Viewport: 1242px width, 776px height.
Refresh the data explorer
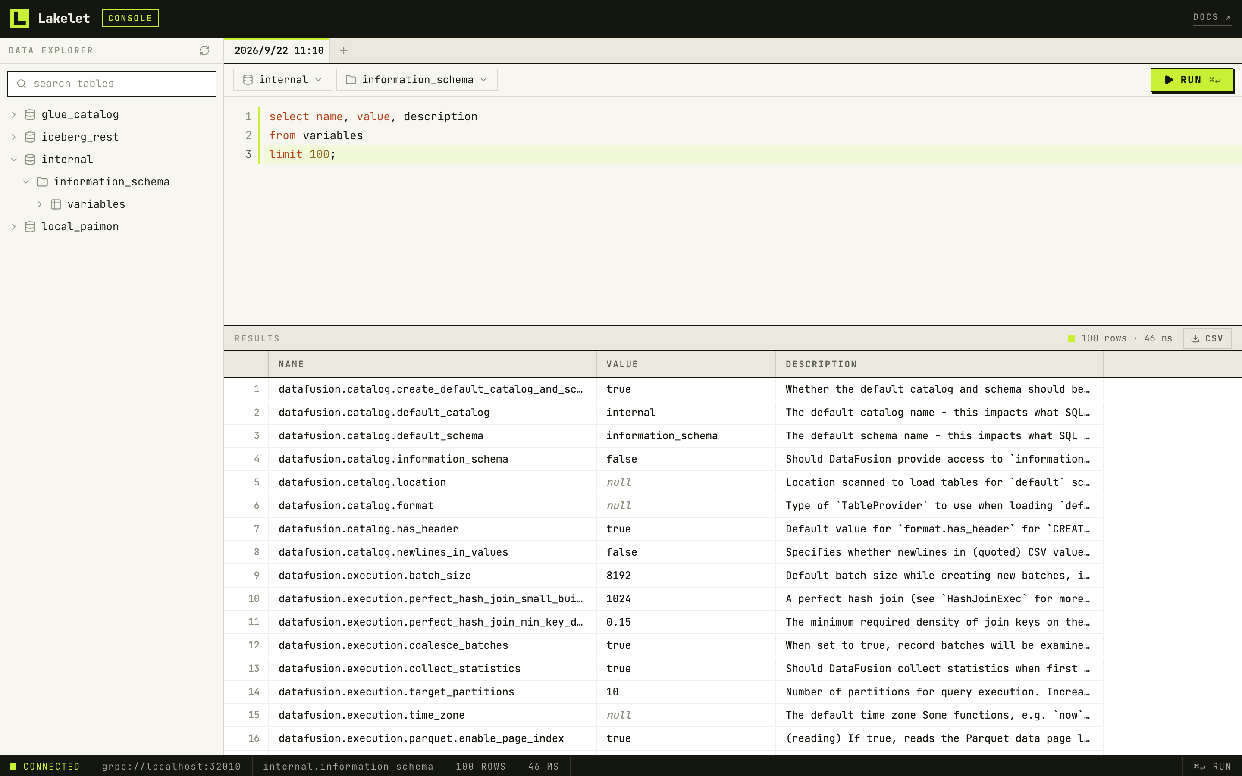coord(204,50)
